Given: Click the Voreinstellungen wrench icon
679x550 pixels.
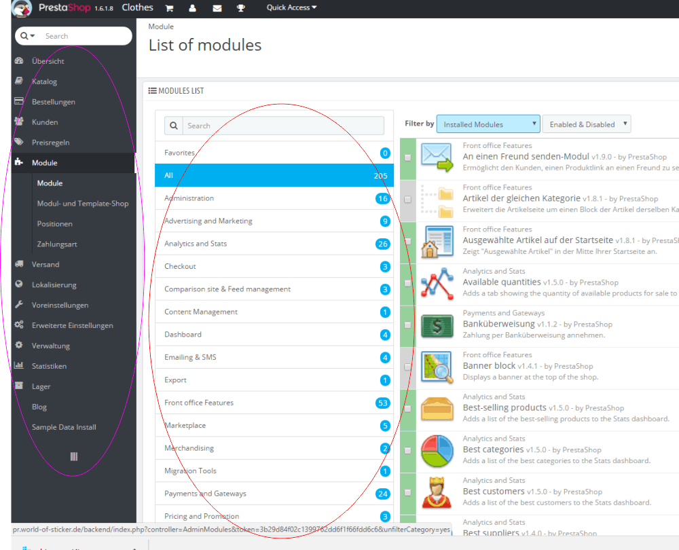Looking at the screenshot, I should tap(19, 305).
